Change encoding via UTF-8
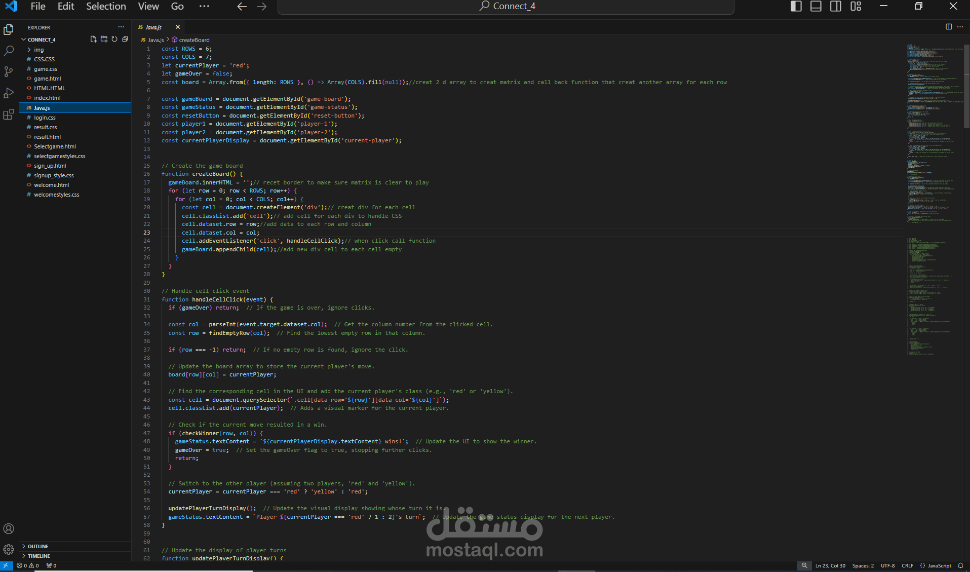This screenshot has height=572, width=970. [x=887, y=565]
